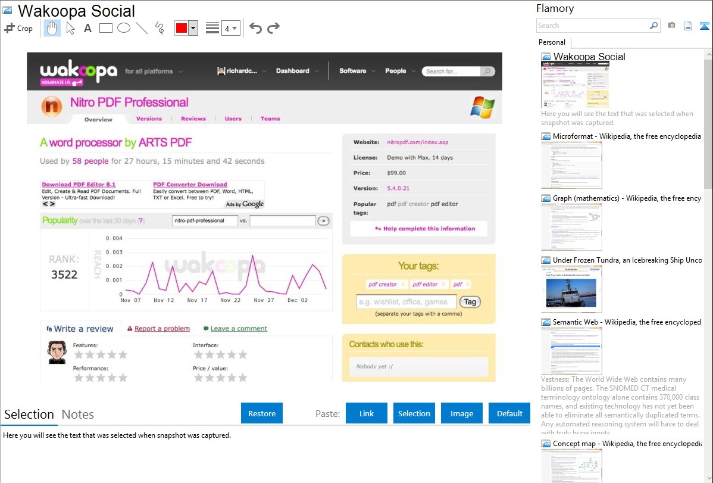Switch to the Notes tab
The width and height of the screenshot is (713, 483).
(x=78, y=415)
